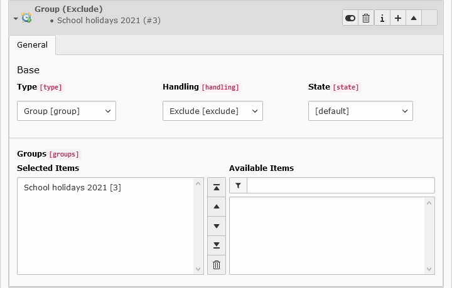Collapse the Group (Exclude) record caret
452x288 pixels.
tap(16, 19)
